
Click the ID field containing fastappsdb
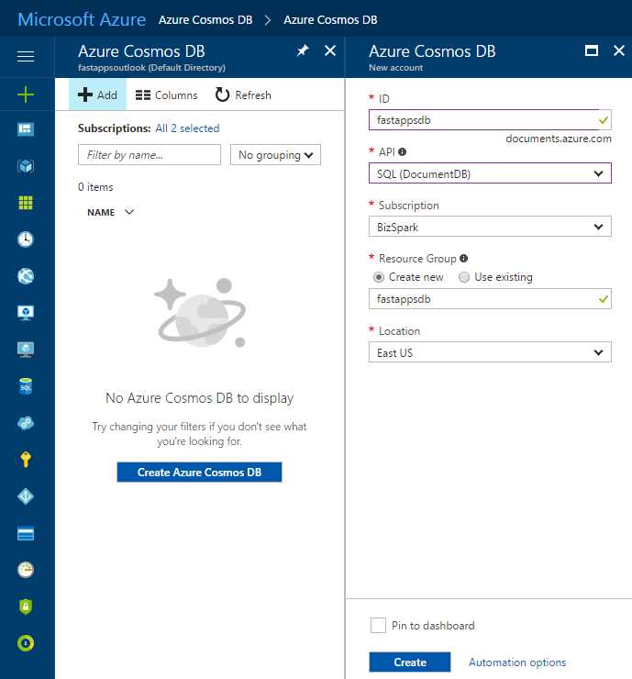pyautogui.click(x=490, y=120)
